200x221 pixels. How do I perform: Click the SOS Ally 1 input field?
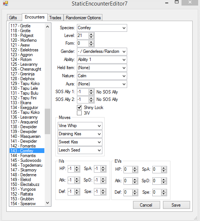(x=83, y=92)
